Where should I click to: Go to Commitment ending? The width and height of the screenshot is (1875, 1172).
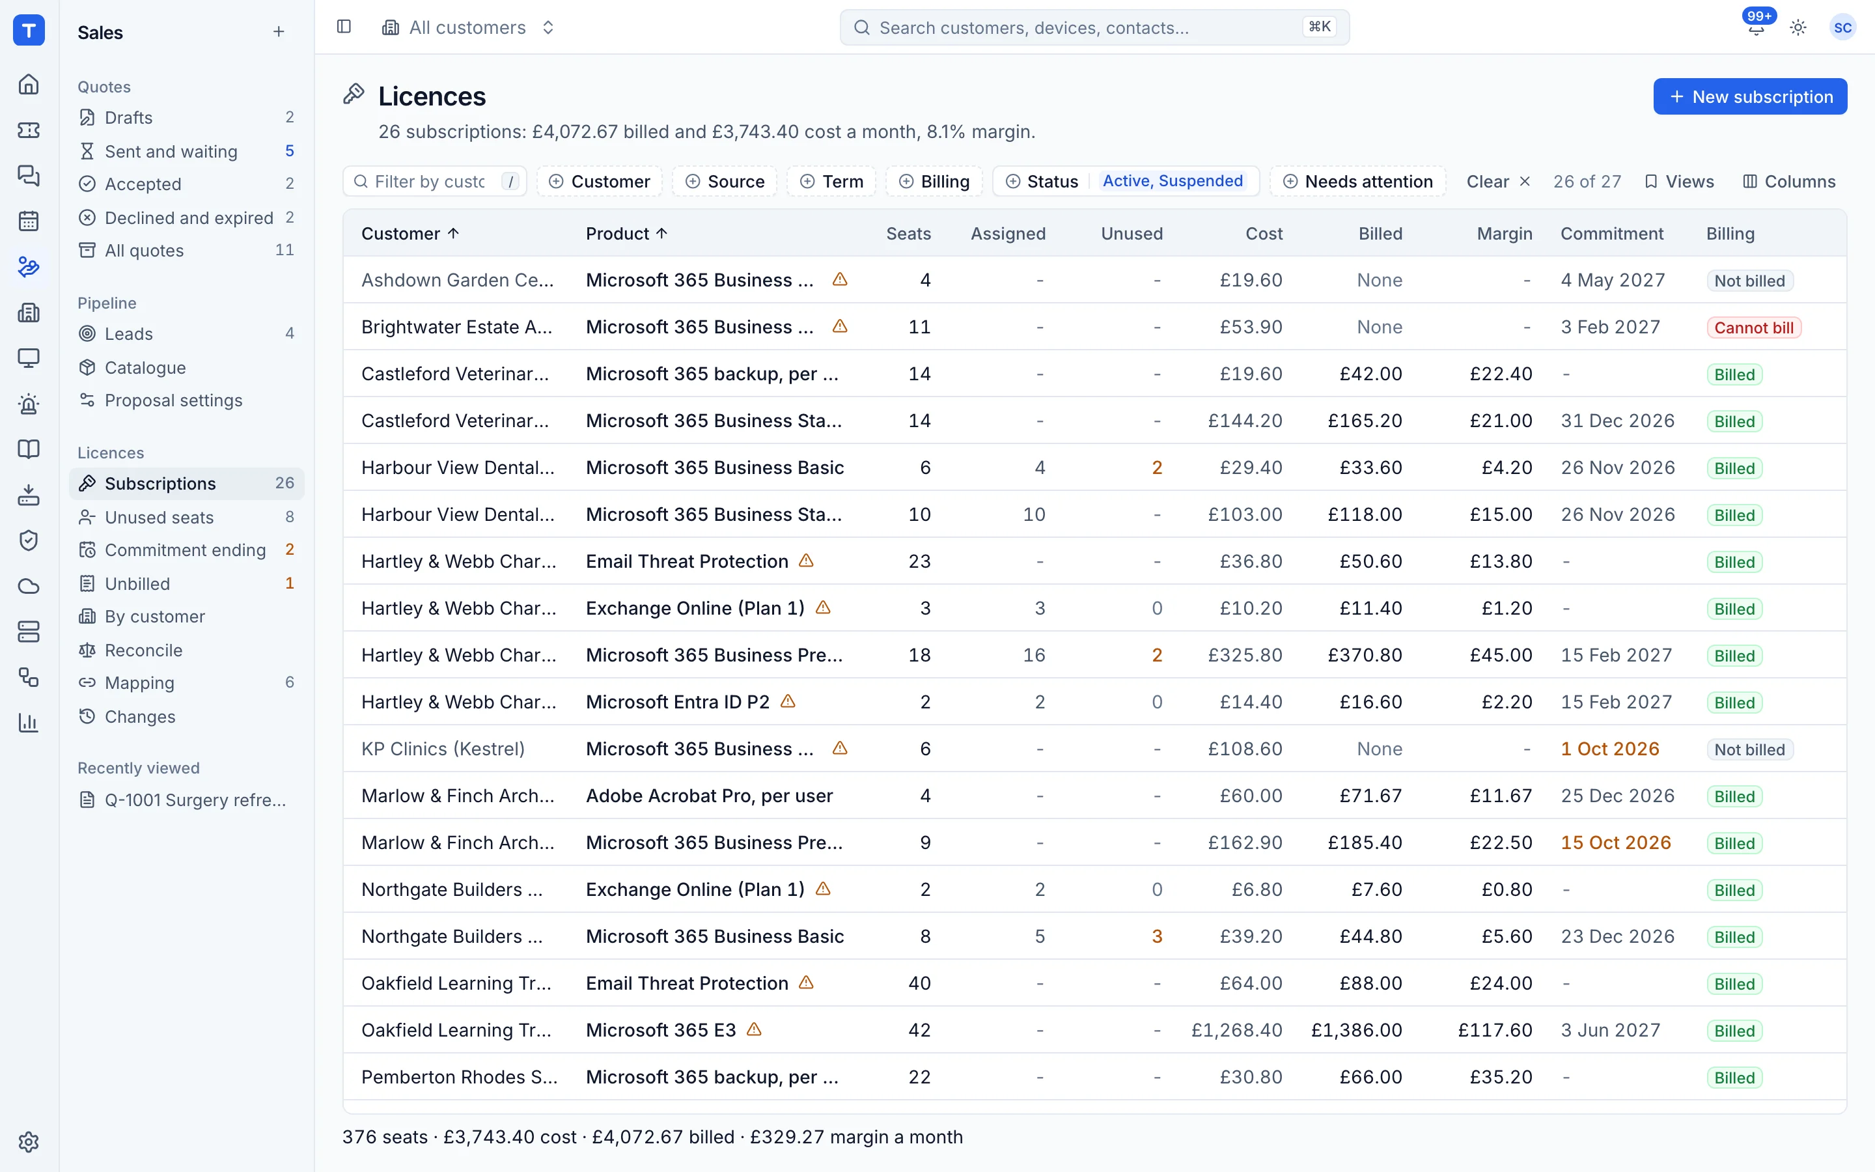186,550
